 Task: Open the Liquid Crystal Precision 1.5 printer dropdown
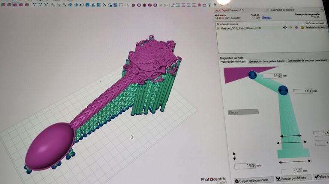[241, 10]
